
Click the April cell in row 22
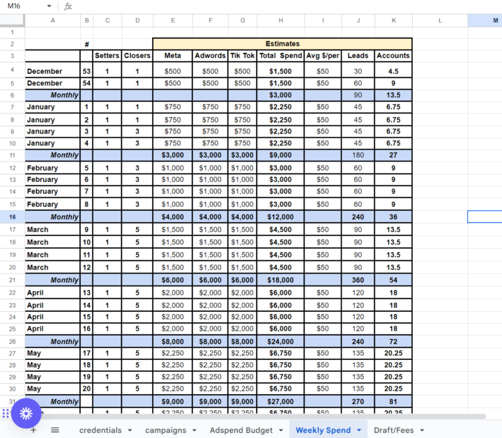click(53, 292)
